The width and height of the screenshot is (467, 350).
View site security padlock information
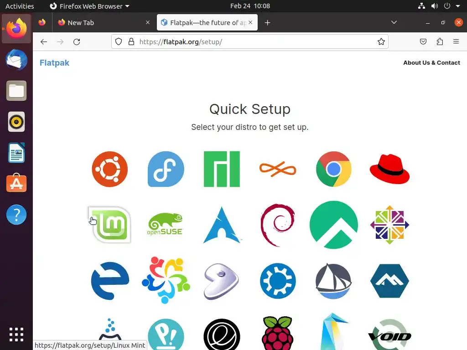coord(131,41)
